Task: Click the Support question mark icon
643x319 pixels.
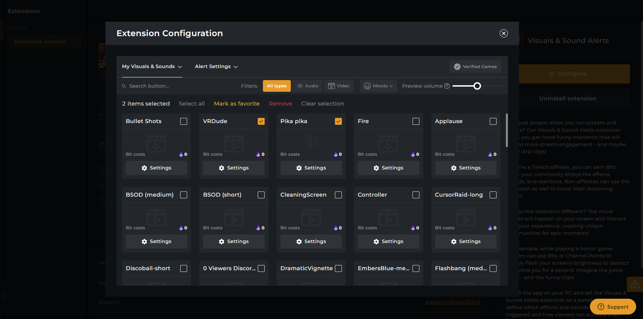Action: click(x=601, y=307)
